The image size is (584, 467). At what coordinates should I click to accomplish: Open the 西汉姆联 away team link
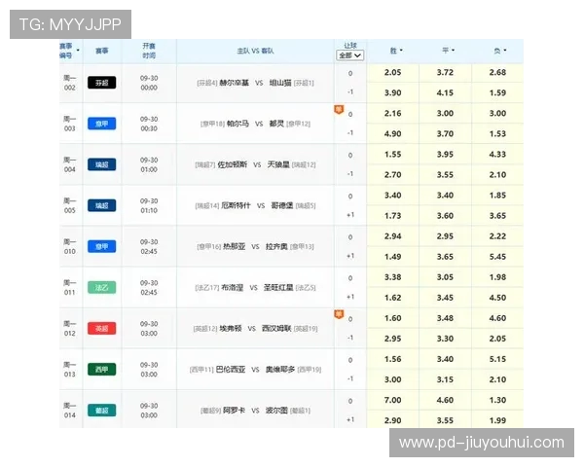tap(276, 329)
